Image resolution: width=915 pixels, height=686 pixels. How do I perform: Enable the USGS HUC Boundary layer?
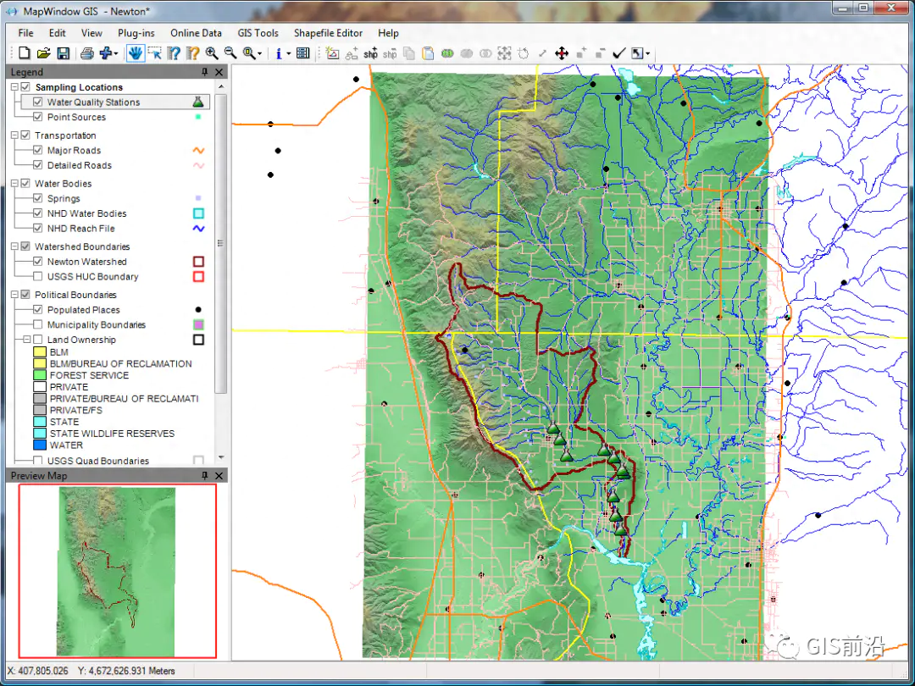(x=38, y=277)
